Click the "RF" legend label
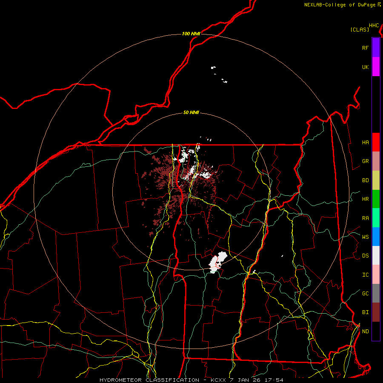The height and width of the screenshot is (383, 383). point(365,48)
